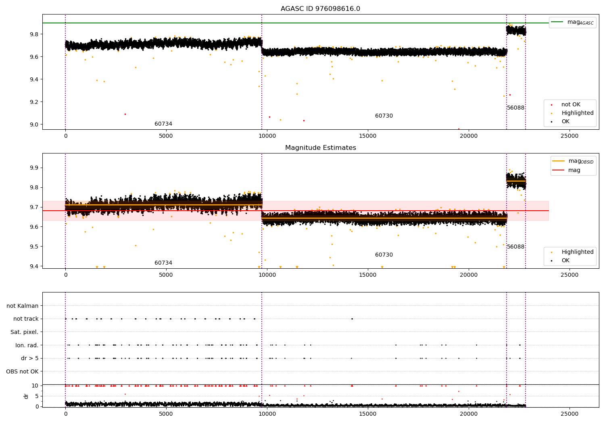Select the 'not Kalman' row label
The width and height of the screenshot is (605, 423).
23,306
